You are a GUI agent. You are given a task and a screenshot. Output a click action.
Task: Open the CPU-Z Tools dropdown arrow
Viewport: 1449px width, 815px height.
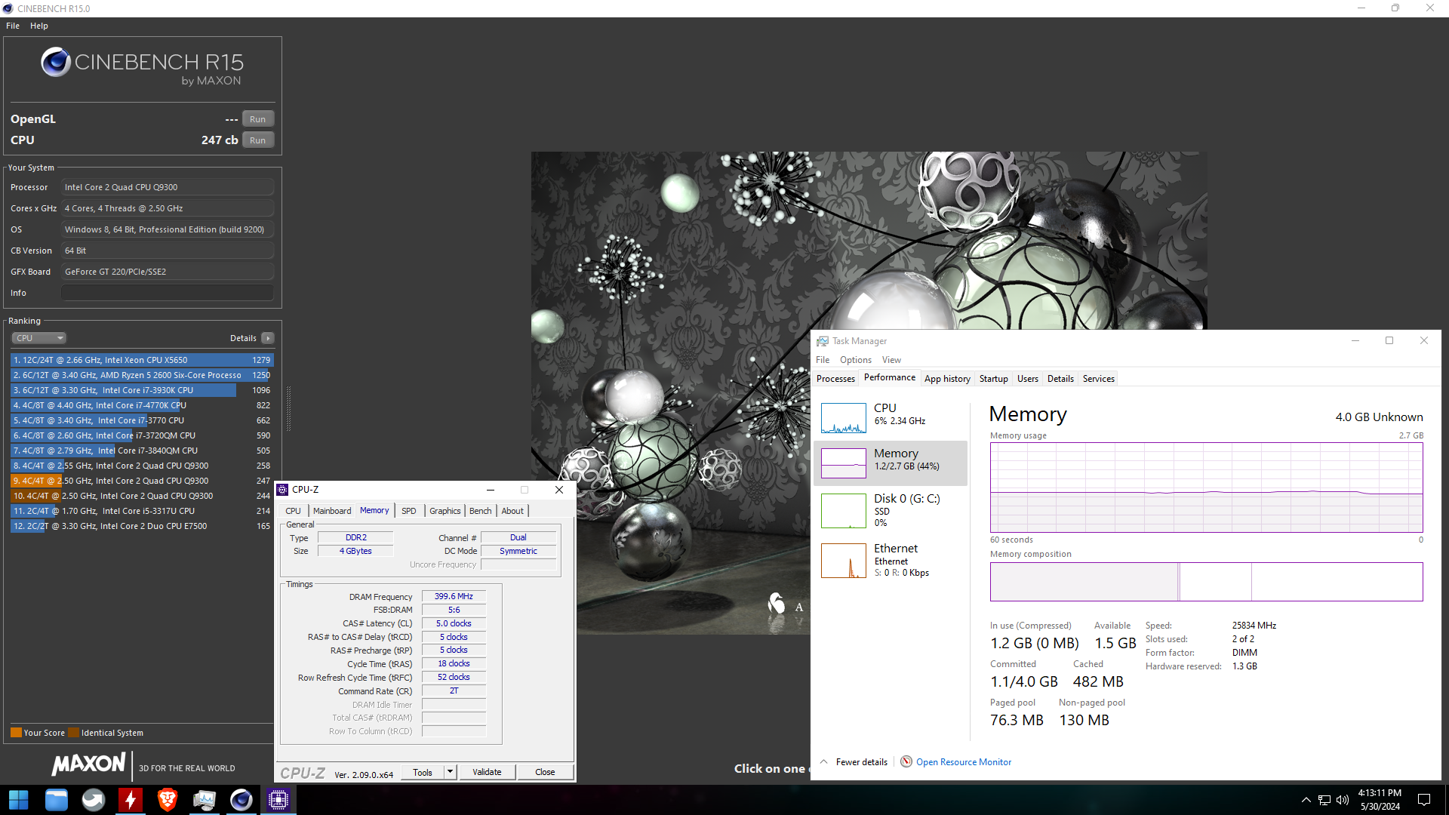pos(451,772)
